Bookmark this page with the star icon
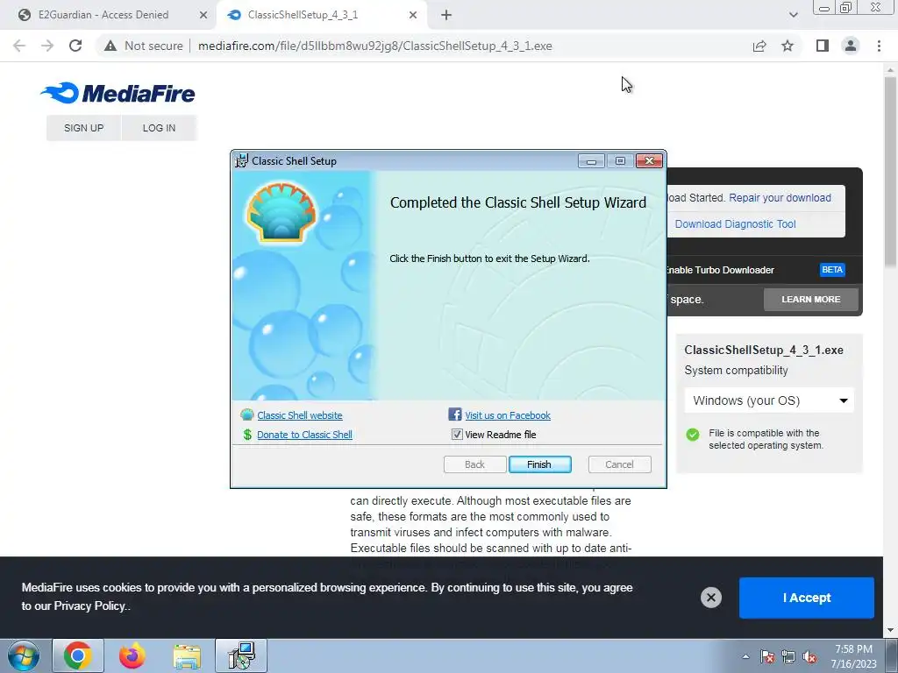 click(788, 46)
